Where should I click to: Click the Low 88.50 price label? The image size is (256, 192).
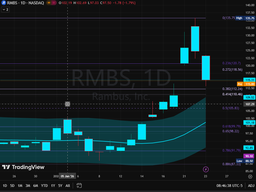(x=245, y=161)
